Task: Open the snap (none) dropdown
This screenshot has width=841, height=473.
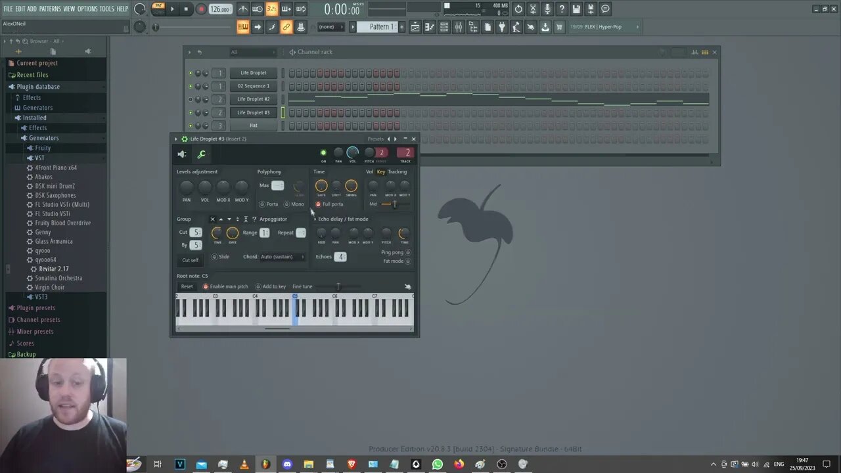Action: [x=331, y=27]
